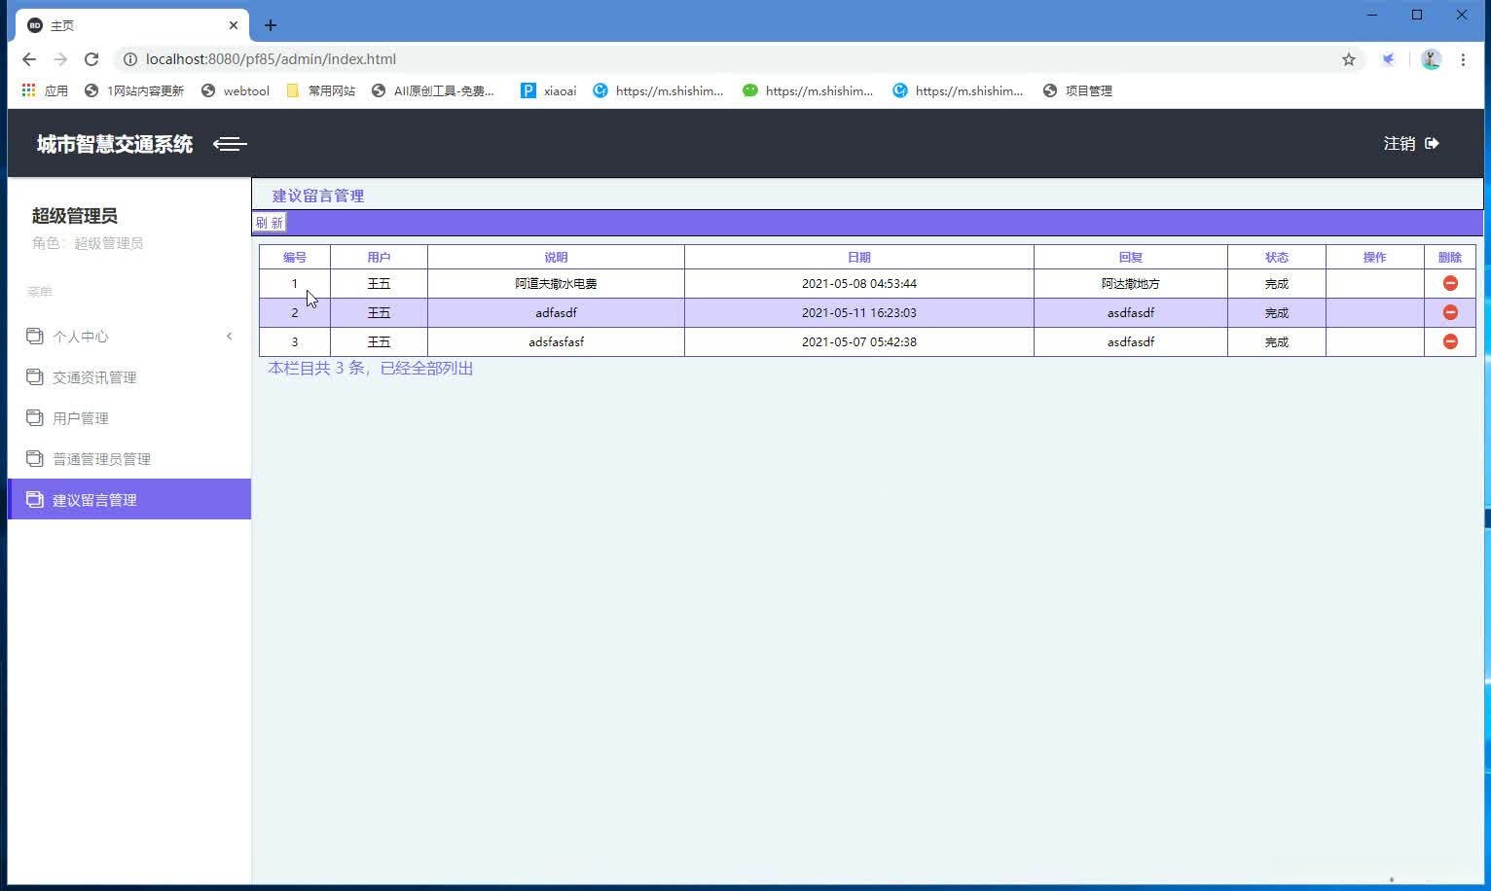Open the webtool bookmark
The image size is (1491, 891).
[236, 90]
